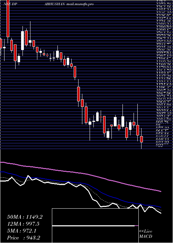Click the white MACD indicator box
173x243 pixels.
[x=95, y=226]
